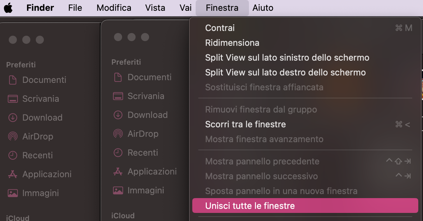Viewport: 423px width, 221px height.
Task: Choose 'Contrai' from the Finestra menu
Action: point(220,28)
